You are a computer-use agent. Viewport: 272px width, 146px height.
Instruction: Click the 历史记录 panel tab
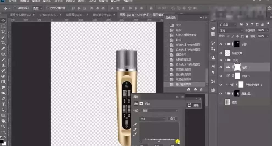[171, 18]
